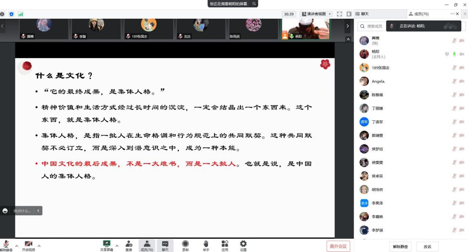The width and height of the screenshot is (468, 252).
Task: Open Settings (设置) gear icon
Action: pos(243,244)
